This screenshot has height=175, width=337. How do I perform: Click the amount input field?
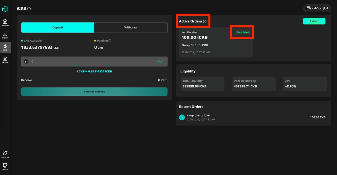point(84,61)
